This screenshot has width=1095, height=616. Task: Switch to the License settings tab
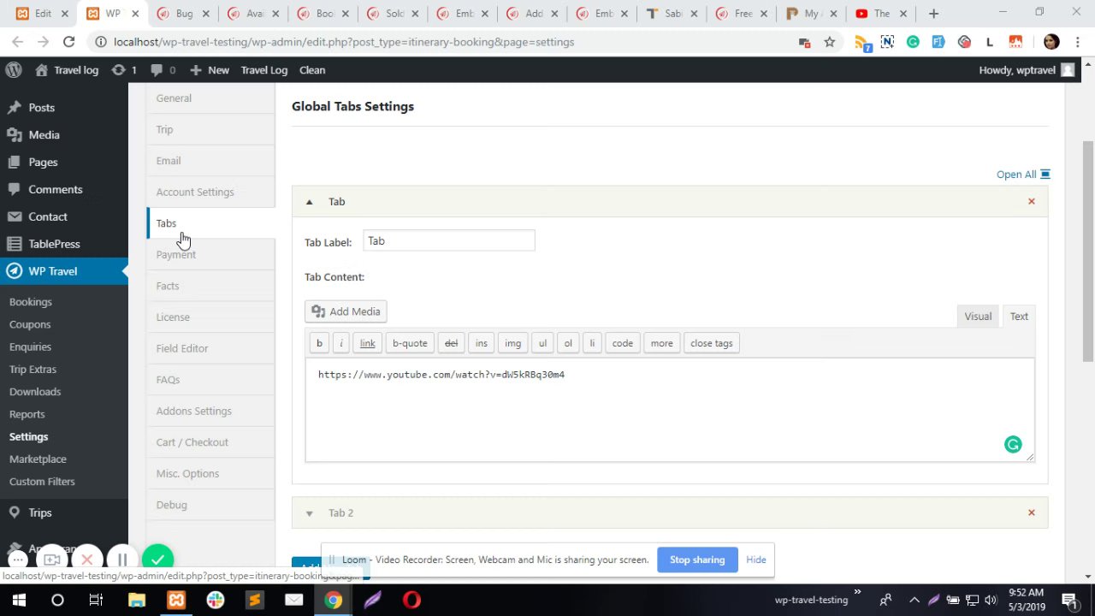click(211, 317)
